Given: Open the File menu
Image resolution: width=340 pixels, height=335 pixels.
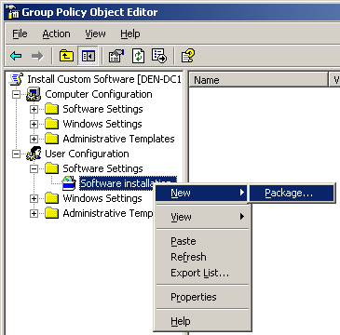Looking at the screenshot, I should click(x=20, y=33).
